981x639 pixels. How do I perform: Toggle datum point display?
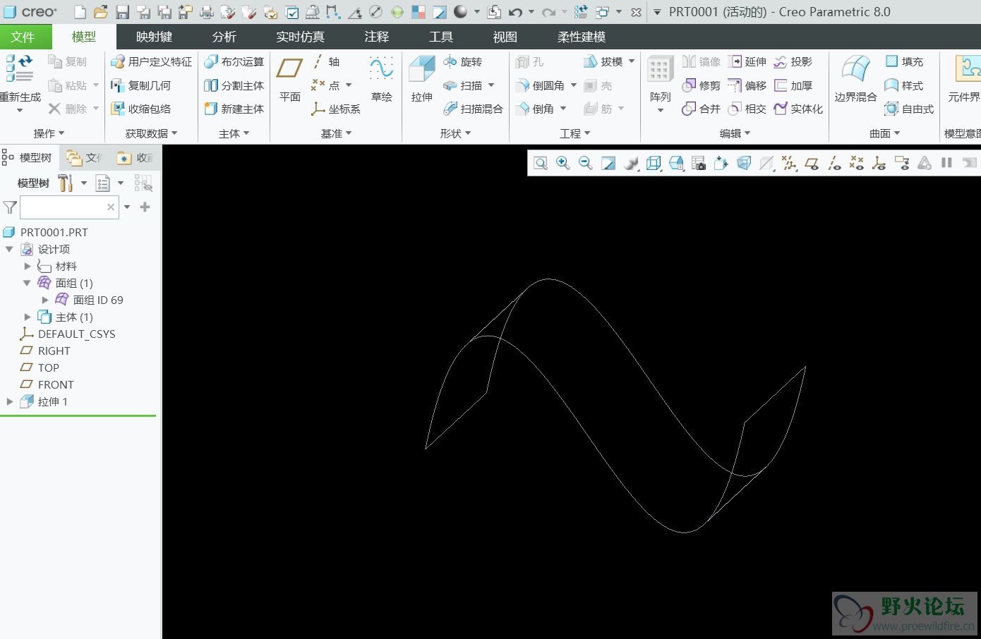[x=857, y=164]
